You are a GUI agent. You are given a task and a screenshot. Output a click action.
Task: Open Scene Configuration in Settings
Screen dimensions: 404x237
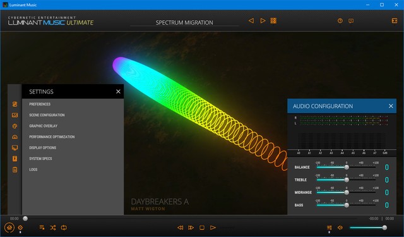(47, 115)
